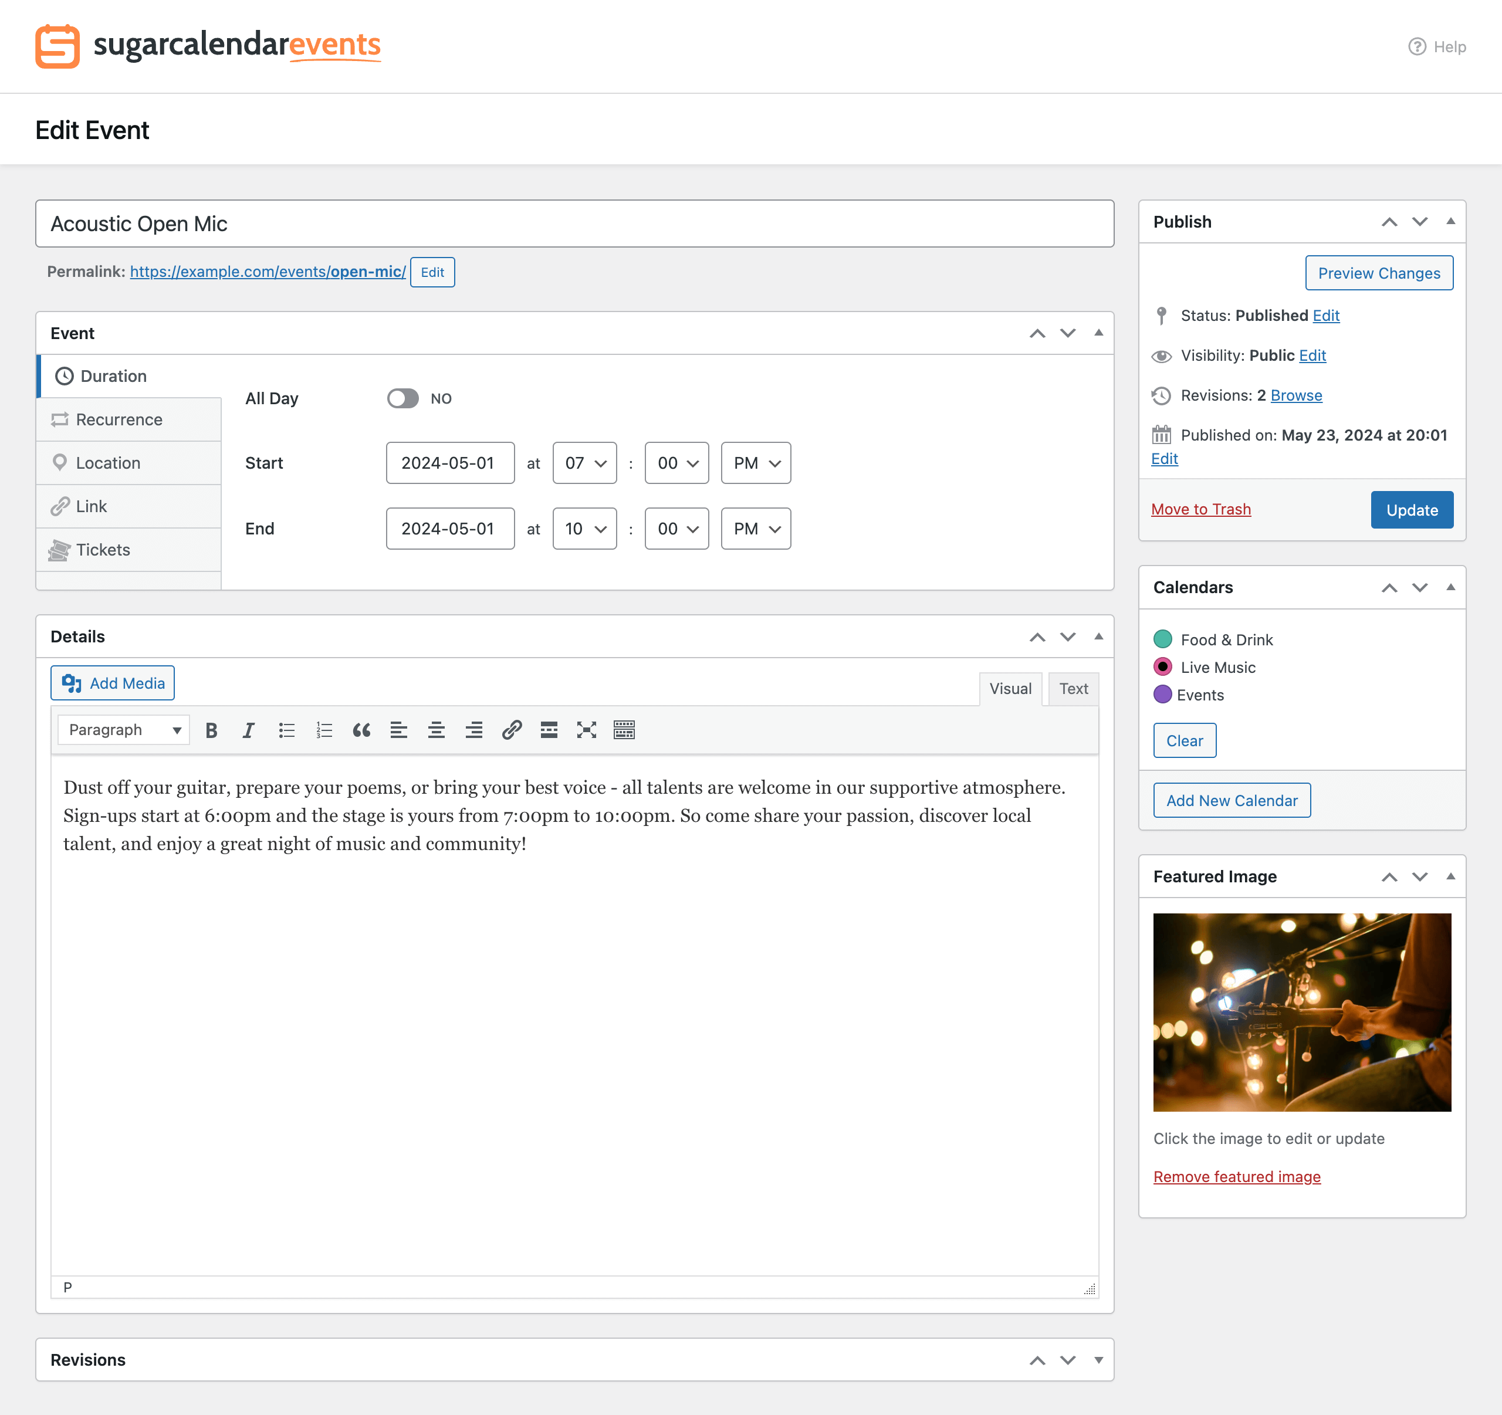
Task: Click the Start date field
Action: pyautogui.click(x=450, y=463)
